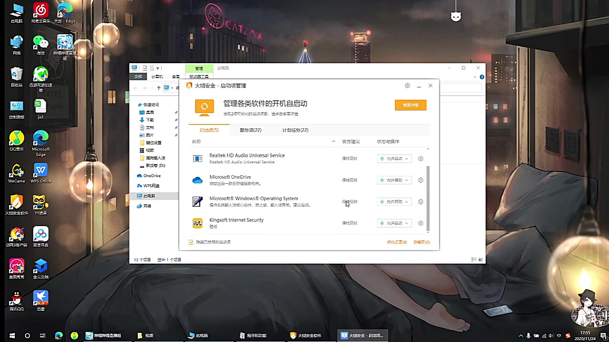Select 下载 in Explorer navigation pane
The height and width of the screenshot is (342, 609).
[150, 120]
